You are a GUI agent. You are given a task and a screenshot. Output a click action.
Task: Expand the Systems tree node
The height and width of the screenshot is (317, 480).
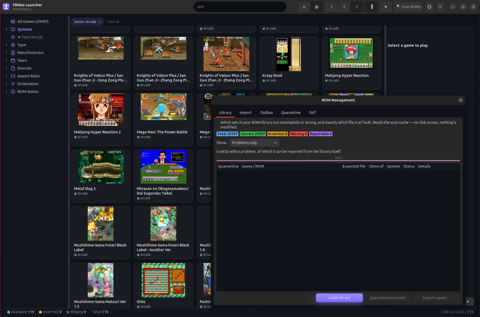pos(7,29)
